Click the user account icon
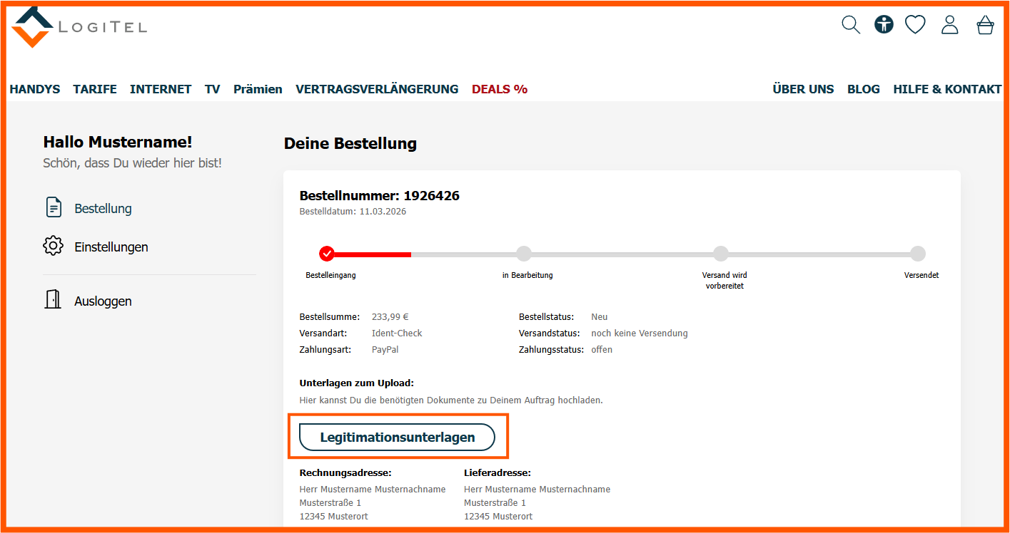1010x533 pixels. (949, 25)
